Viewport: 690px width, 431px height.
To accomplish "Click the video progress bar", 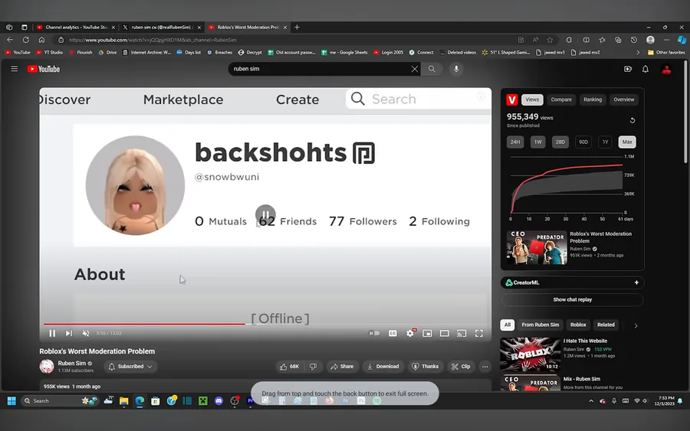I will point(265,324).
